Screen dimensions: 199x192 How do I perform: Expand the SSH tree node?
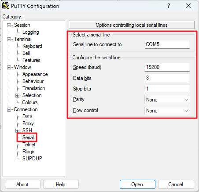click(x=17, y=130)
